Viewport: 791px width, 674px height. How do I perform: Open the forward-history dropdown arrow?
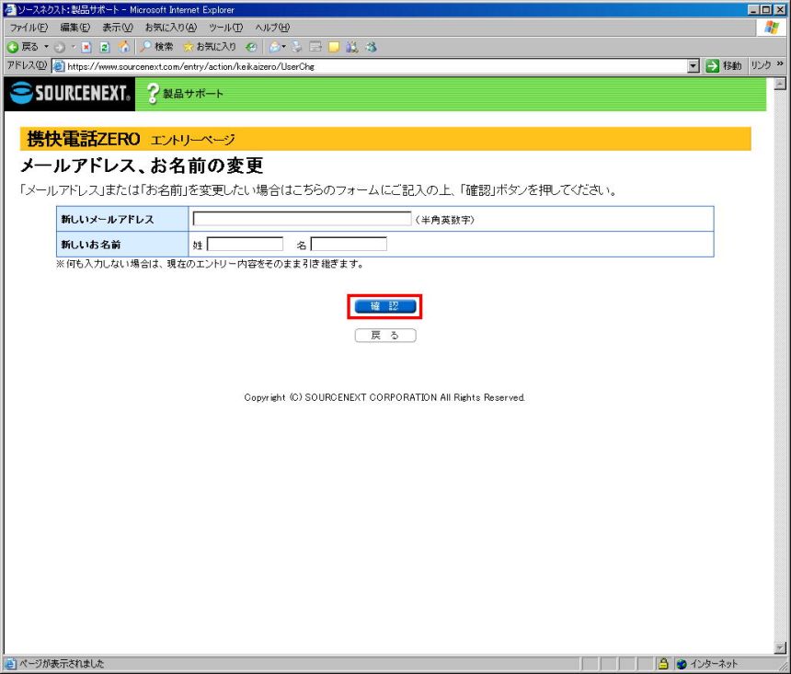coord(74,47)
